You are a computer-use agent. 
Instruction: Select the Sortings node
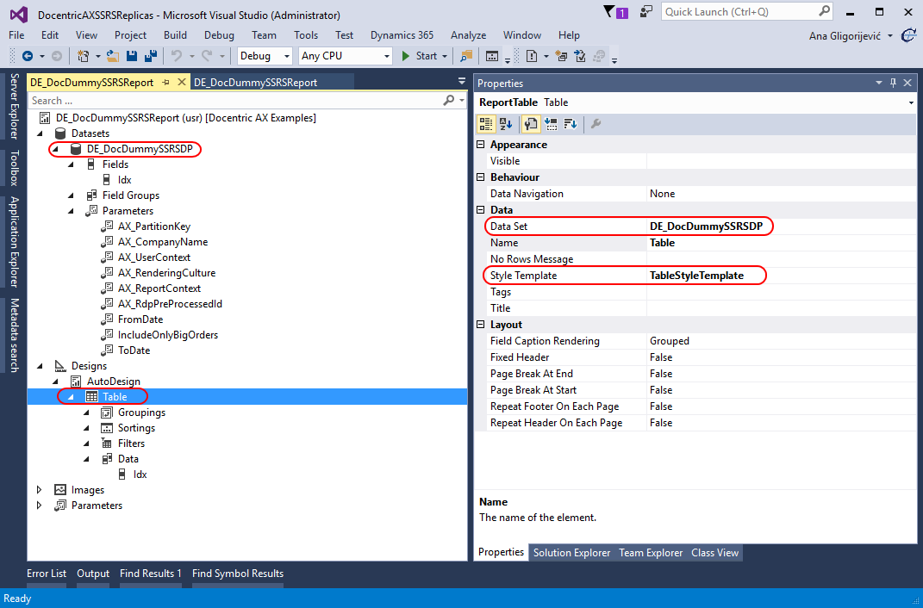pos(136,428)
